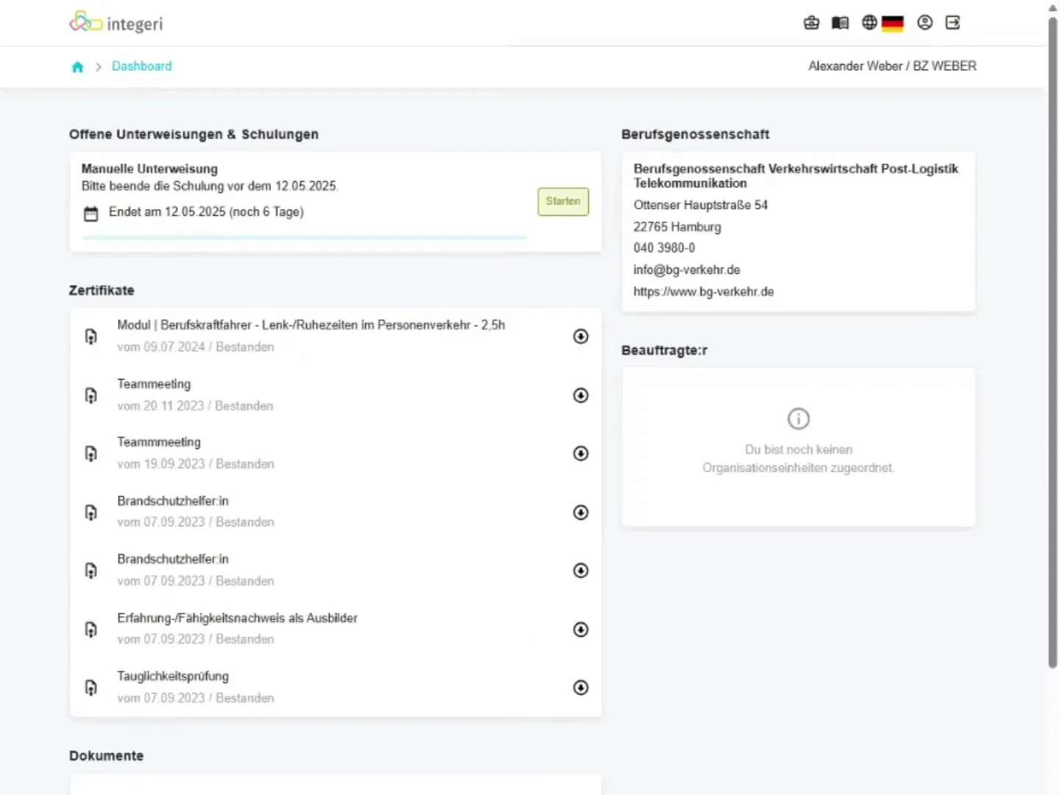This screenshot has height=795, width=1060.
Task: Open the briefcase icon in the header
Action: click(811, 23)
